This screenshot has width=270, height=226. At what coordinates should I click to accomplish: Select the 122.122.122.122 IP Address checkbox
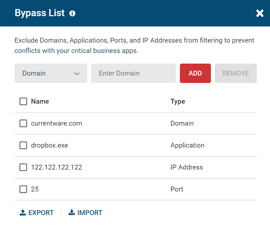23,167
